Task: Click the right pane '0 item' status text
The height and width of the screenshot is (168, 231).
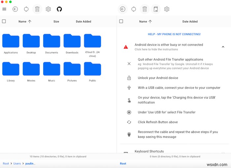Action: (175, 156)
